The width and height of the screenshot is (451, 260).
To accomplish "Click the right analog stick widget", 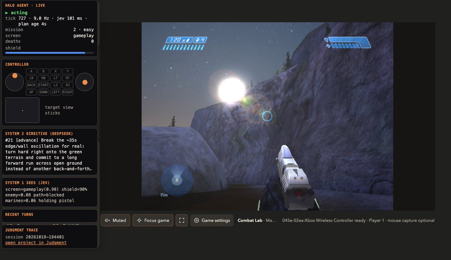I will (x=85, y=81).
